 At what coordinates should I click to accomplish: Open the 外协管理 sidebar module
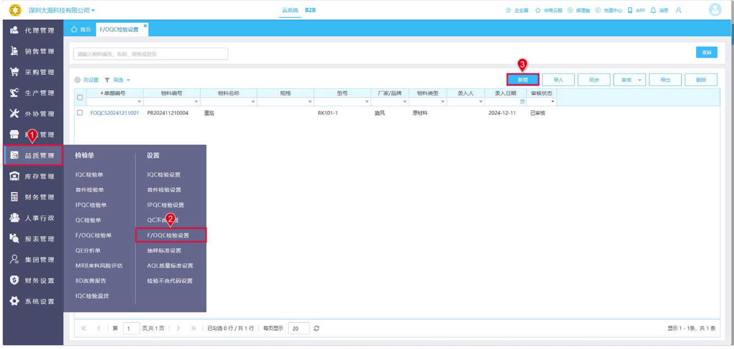(33, 114)
